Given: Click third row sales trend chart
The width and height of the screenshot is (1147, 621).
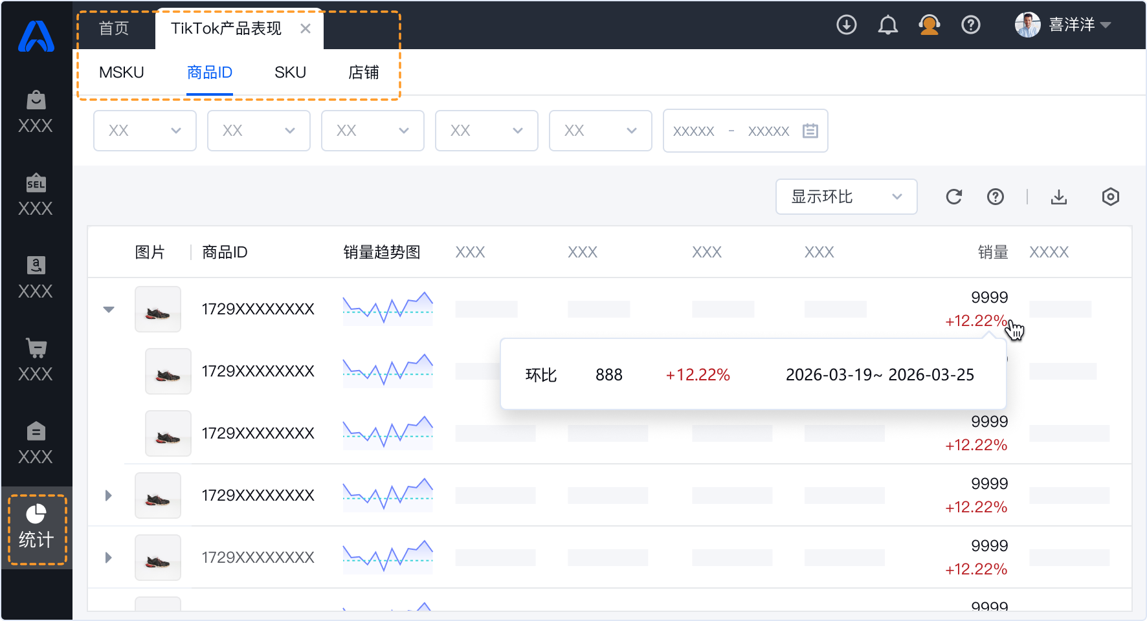Looking at the screenshot, I should click(x=388, y=432).
